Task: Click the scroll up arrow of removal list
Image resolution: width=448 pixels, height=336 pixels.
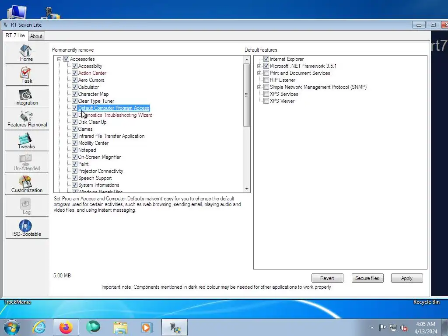Action: [x=247, y=59]
